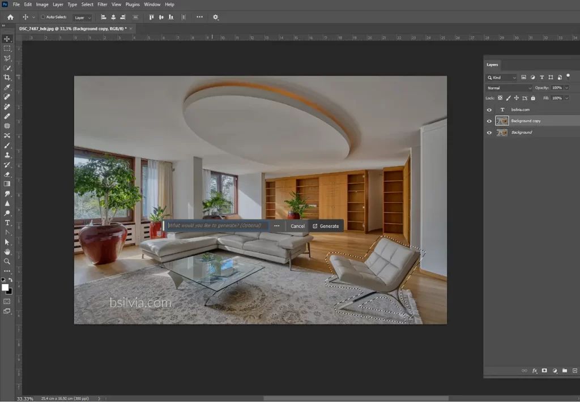Click the Generate button

point(326,226)
